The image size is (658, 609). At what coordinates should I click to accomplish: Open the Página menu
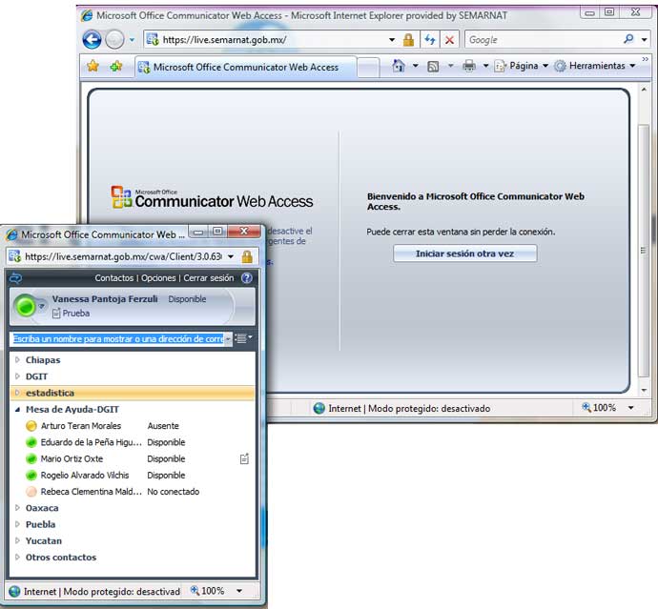click(x=522, y=66)
